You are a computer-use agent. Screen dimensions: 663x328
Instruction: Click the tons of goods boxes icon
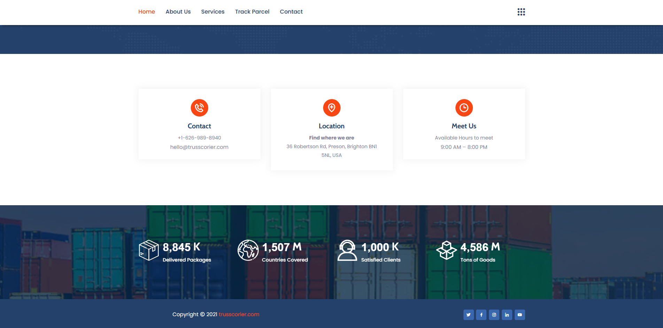pos(446,250)
